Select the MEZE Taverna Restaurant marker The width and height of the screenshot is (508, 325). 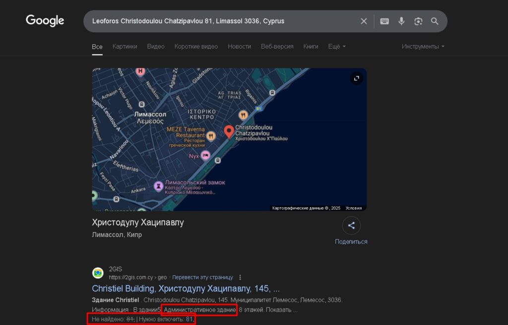point(211,136)
